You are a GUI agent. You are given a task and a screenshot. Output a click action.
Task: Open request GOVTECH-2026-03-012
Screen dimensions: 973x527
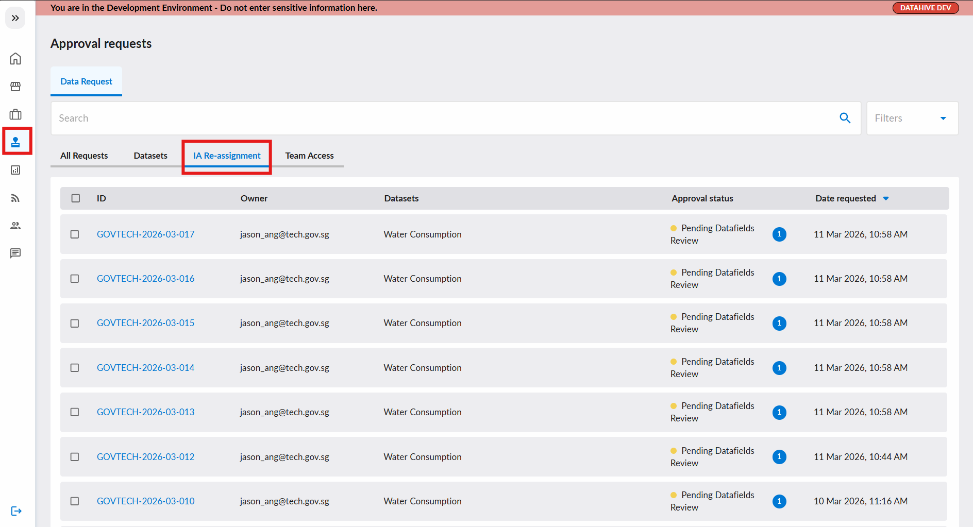pyautogui.click(x=146, y=457)
